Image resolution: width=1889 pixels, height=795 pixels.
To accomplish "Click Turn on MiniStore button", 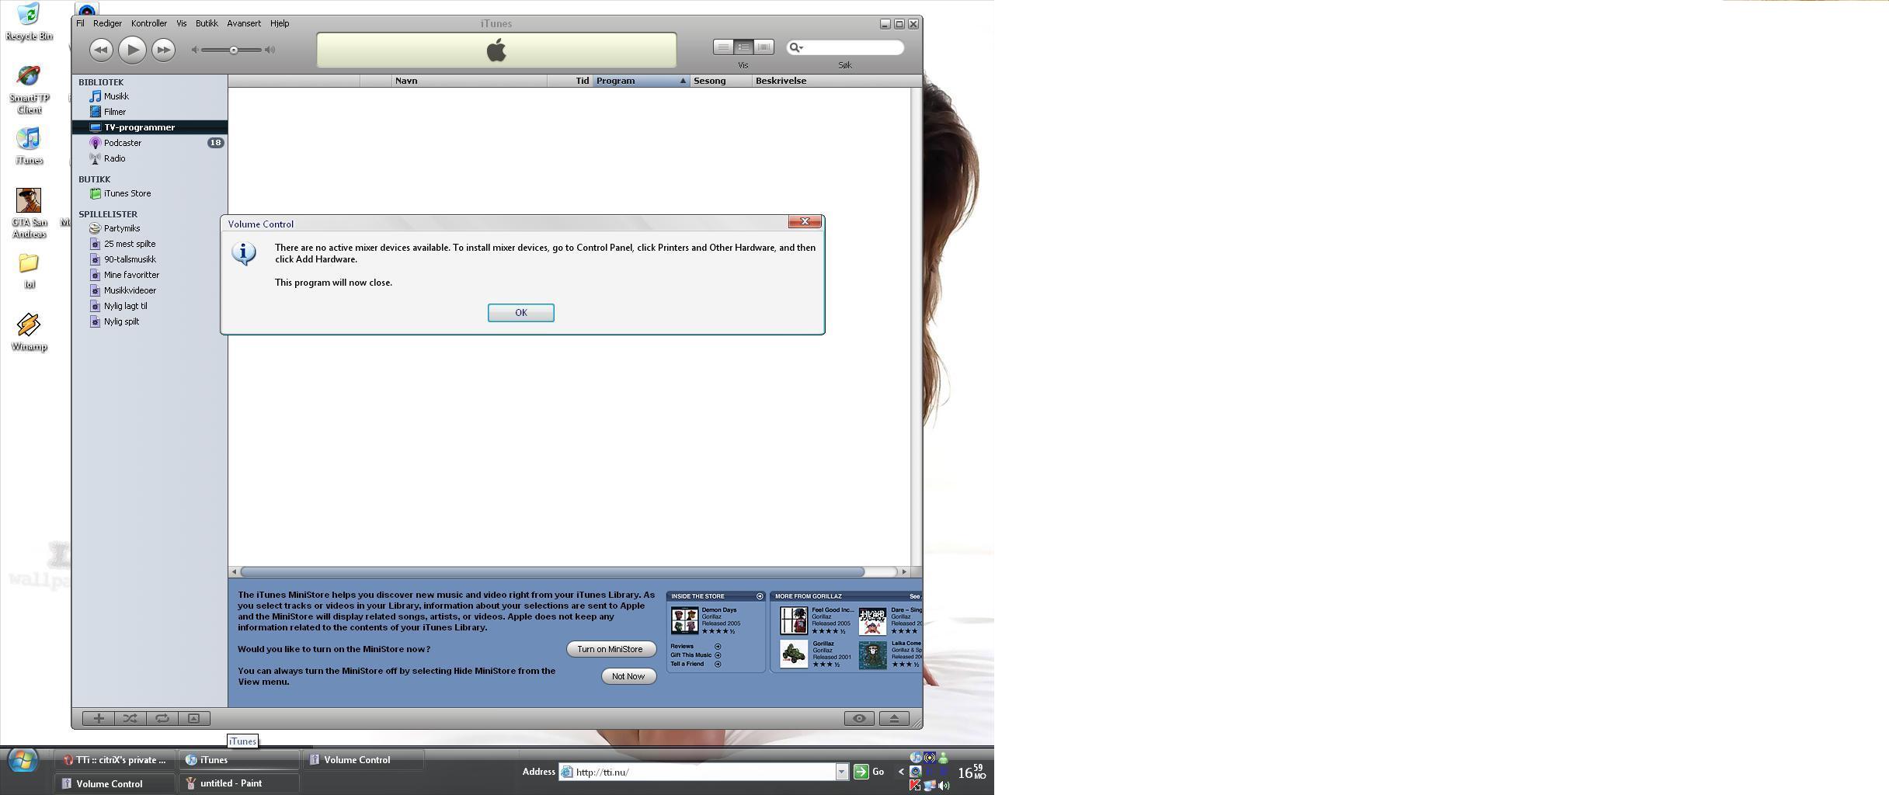I will pos(611,649).
